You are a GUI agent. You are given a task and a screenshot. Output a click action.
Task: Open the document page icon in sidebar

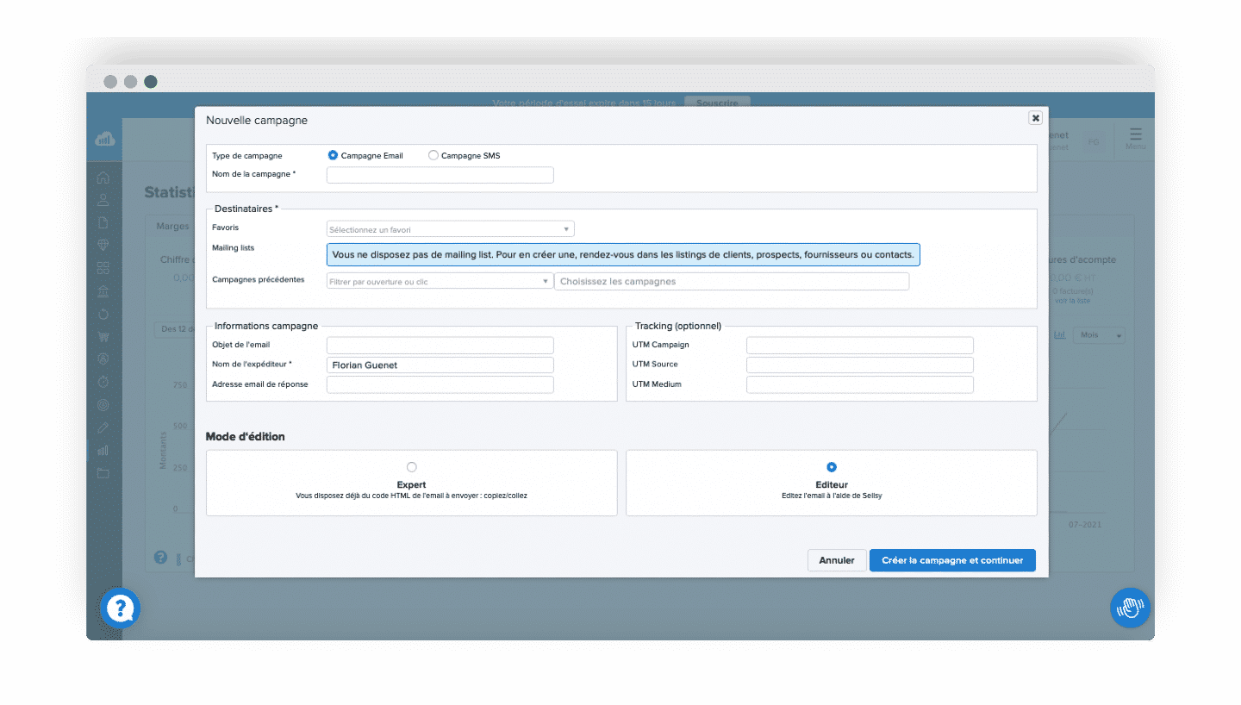[103, 223]
